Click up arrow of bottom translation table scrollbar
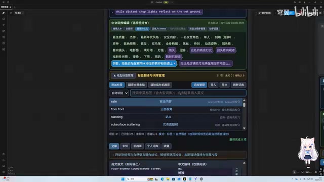The width and height of the screenshot is (324, 182). tap(244, 163)
